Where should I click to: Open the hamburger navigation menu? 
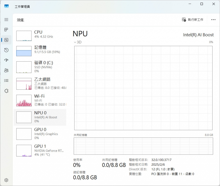pos(6,19)
